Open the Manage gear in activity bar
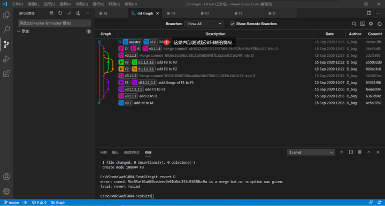Screen dimensions: 385x206 pyautogui.click(x=6, y=191)
